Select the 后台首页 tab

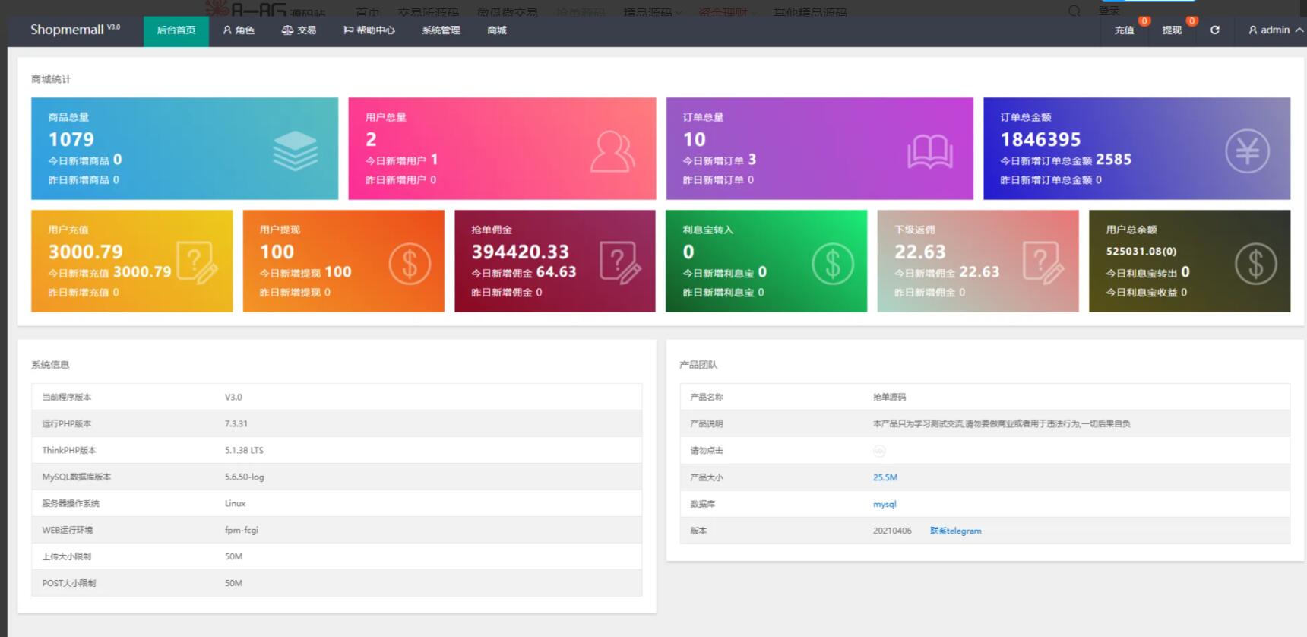176,30
